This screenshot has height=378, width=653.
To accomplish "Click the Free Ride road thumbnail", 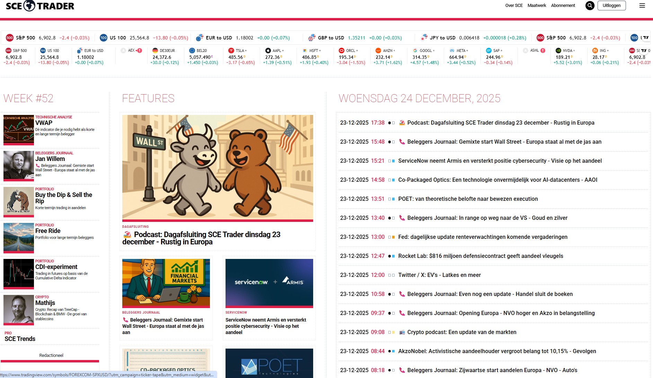I will [19, 237].
